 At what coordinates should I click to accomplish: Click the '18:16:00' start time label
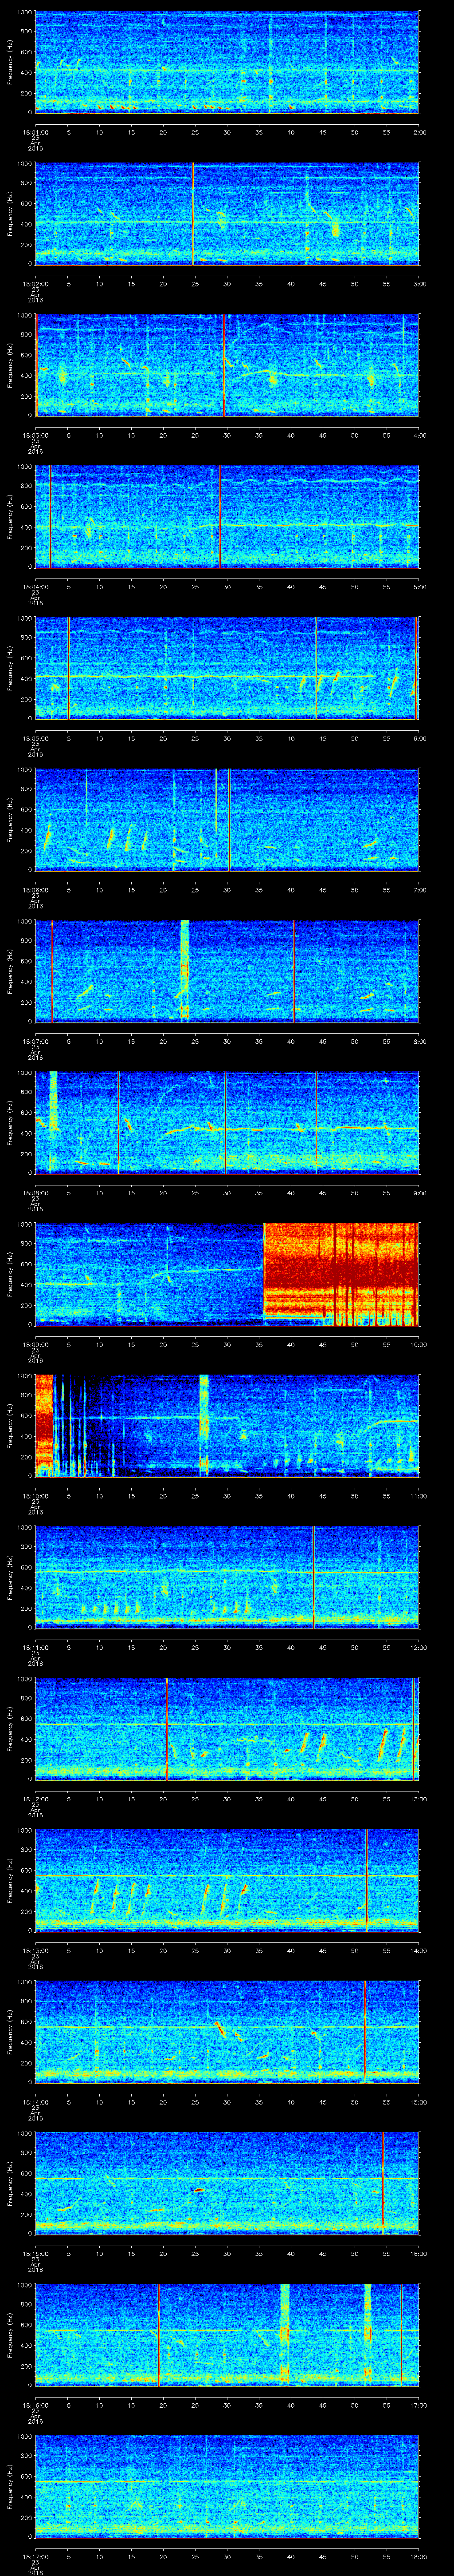click(35, 2405)
